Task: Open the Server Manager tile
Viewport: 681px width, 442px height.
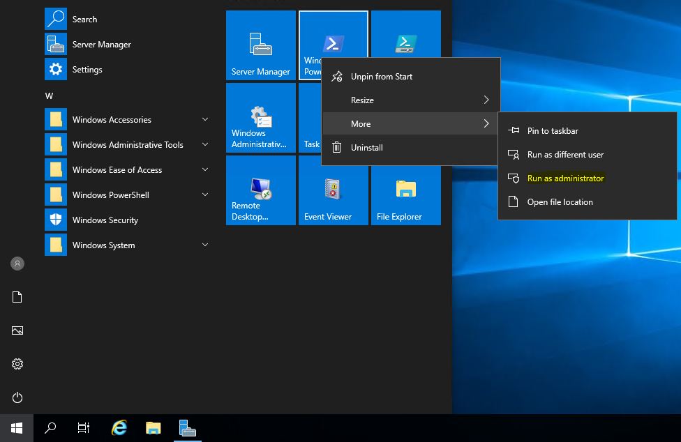Action: [260, 45]
